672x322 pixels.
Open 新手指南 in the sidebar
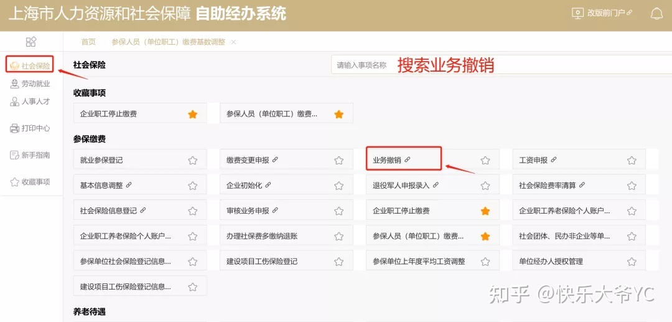30,155
